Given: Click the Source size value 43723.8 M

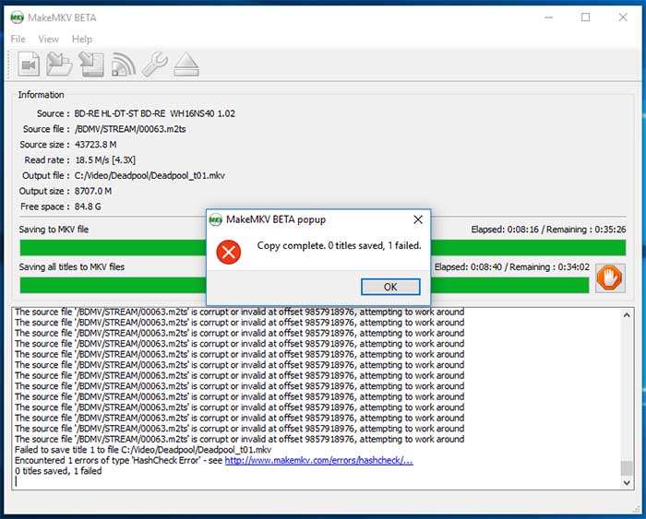Looking at the screenshot, I should tap(96, 145).
